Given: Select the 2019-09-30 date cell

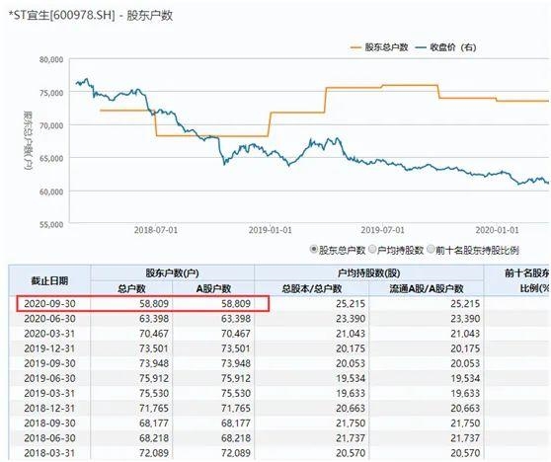Looking at the screenshot, I should click(49, 363).
